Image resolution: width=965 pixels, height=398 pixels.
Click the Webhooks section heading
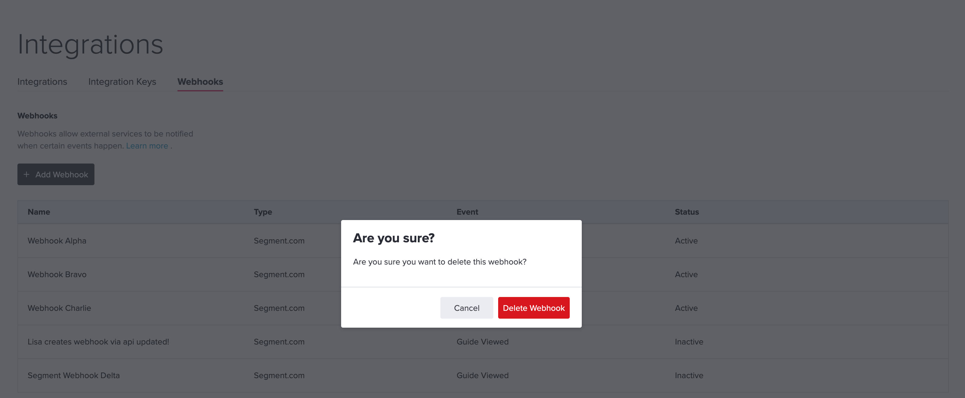tap(38, 116)
